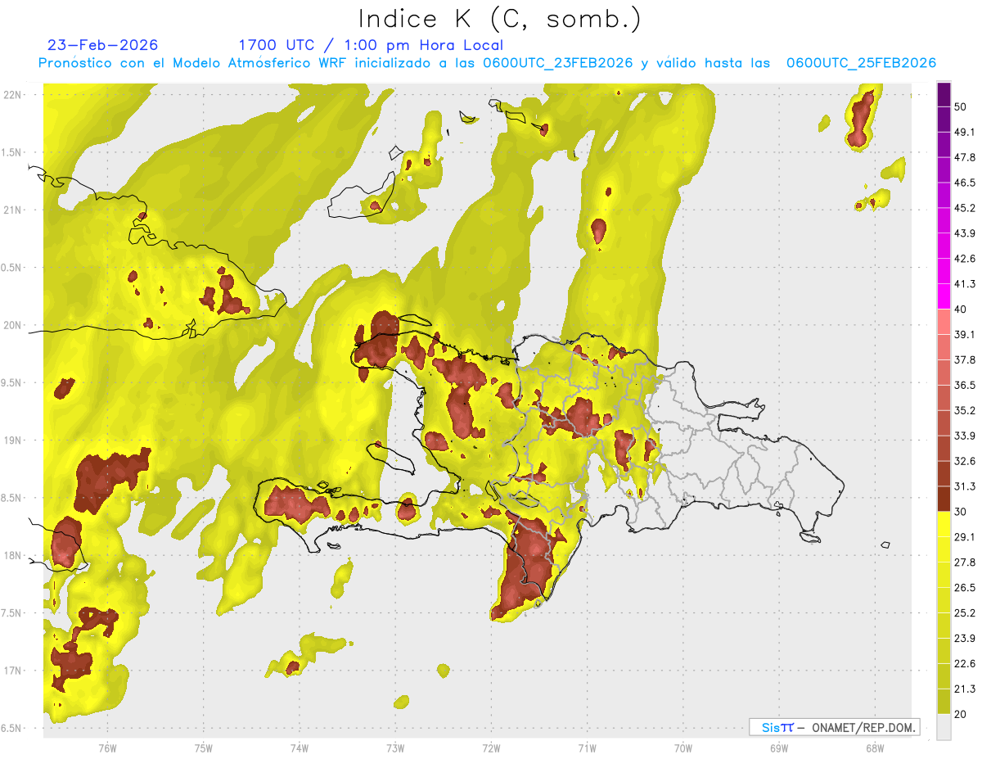The width and height of the screenshot is (982, 759).
Task: Click the "50" value on the color scale
Action: point(961,106)
